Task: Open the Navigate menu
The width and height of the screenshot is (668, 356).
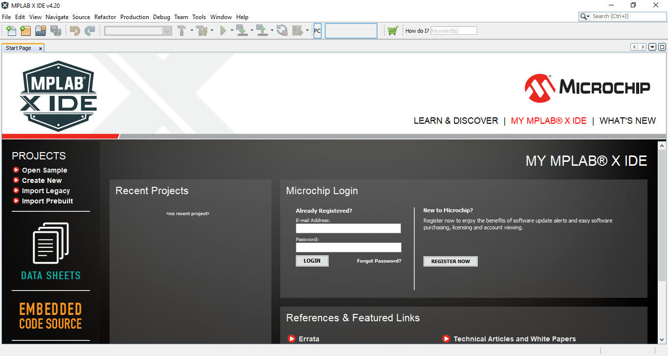Action: coord(57,17)
